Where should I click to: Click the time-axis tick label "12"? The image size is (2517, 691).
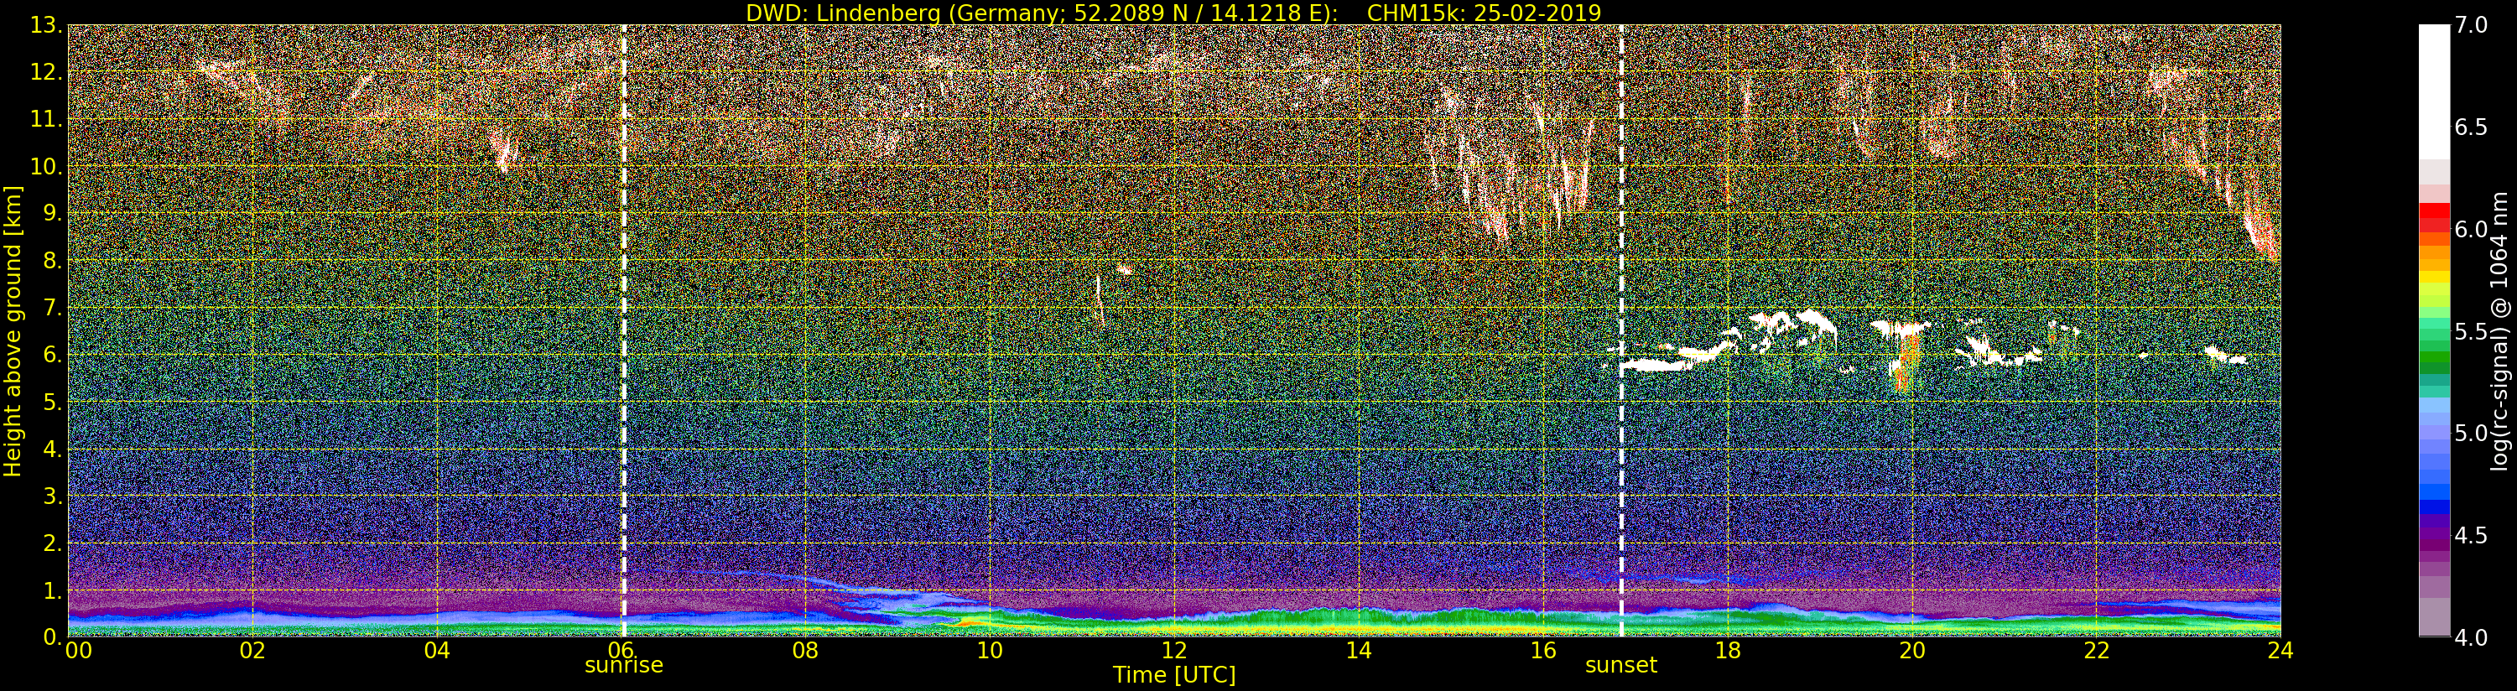(x=1174, y=651)
